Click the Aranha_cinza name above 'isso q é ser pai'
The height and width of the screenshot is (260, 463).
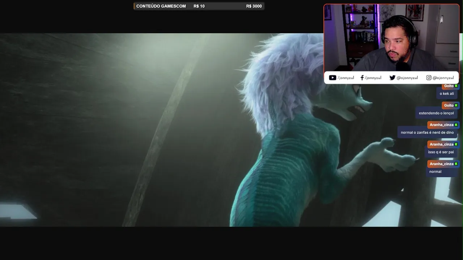441,144
